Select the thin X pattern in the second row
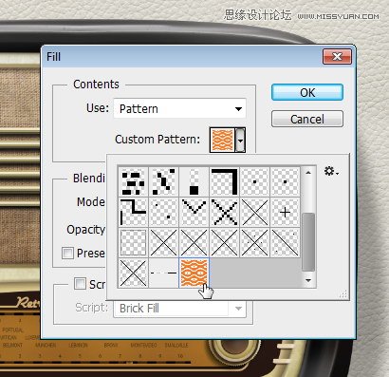 coord(255,212)
